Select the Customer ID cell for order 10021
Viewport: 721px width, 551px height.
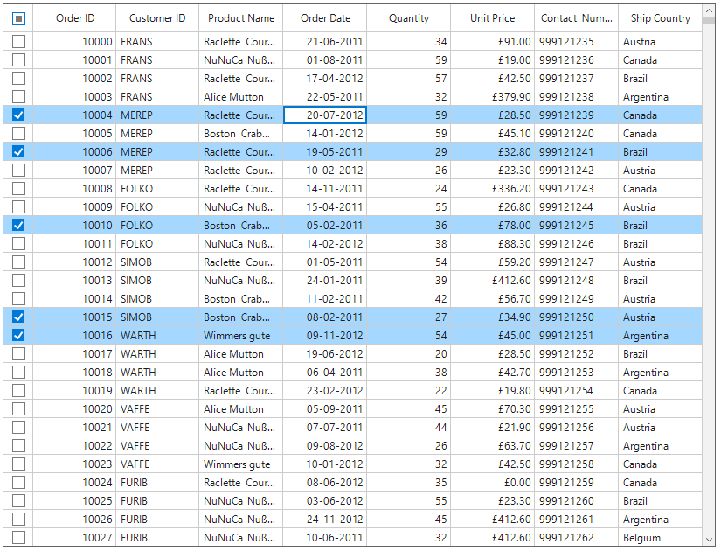pyautogui.click(x=157, y=428)
